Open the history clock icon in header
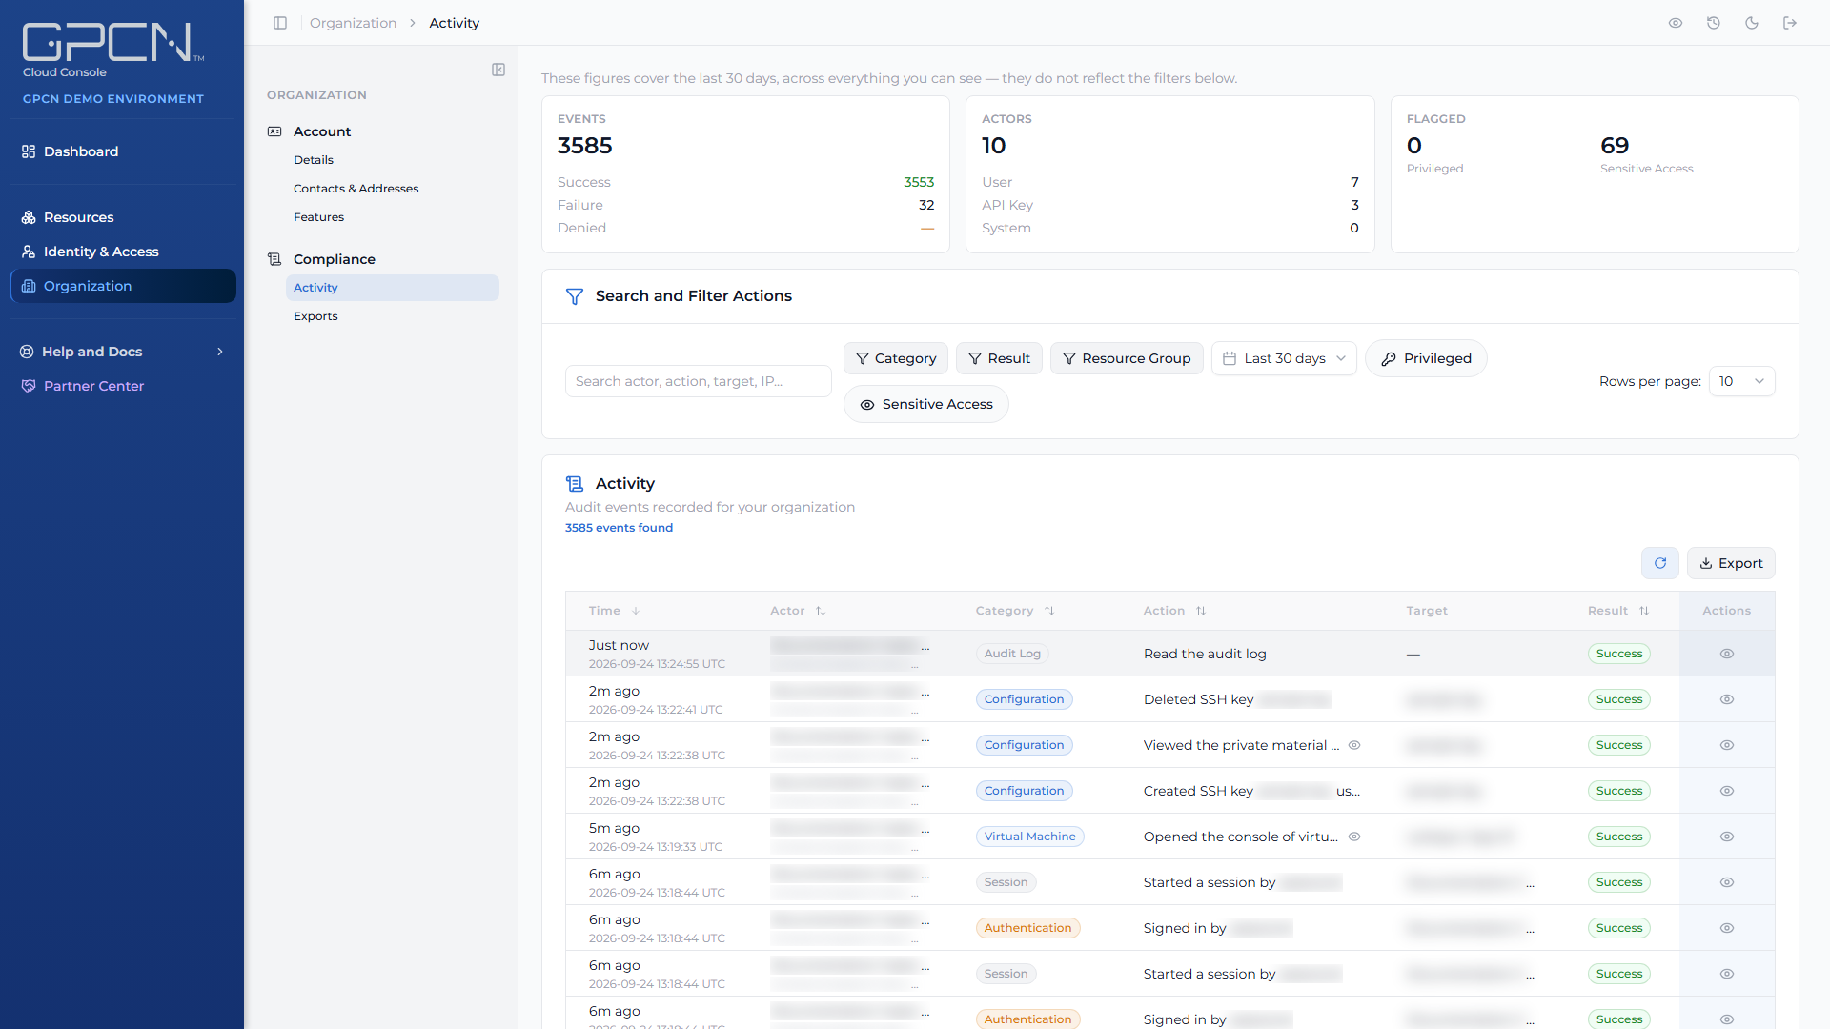1830x1029 pixels. pyautogui.click(x=1714, y=23)
